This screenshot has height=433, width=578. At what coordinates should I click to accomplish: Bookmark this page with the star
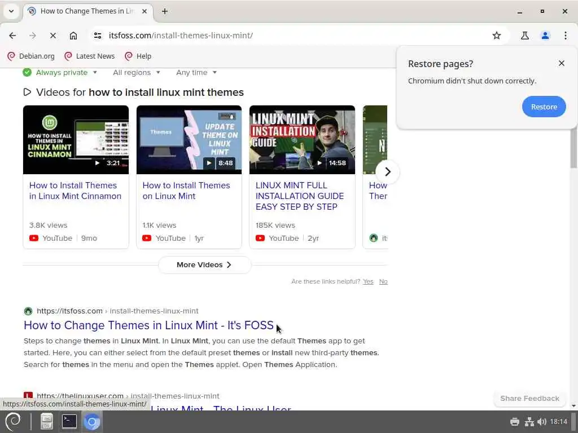(497, 36)
